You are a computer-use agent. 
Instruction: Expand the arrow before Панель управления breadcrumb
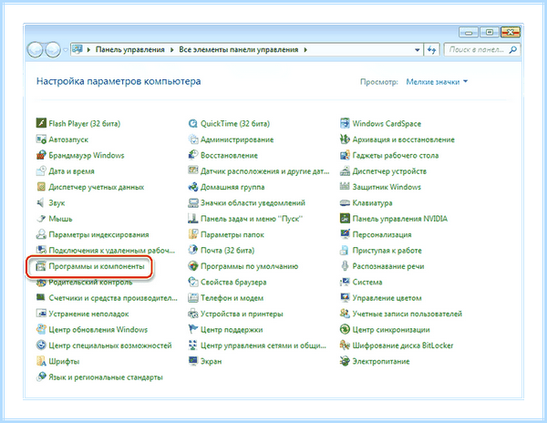(x=88, y=50)
